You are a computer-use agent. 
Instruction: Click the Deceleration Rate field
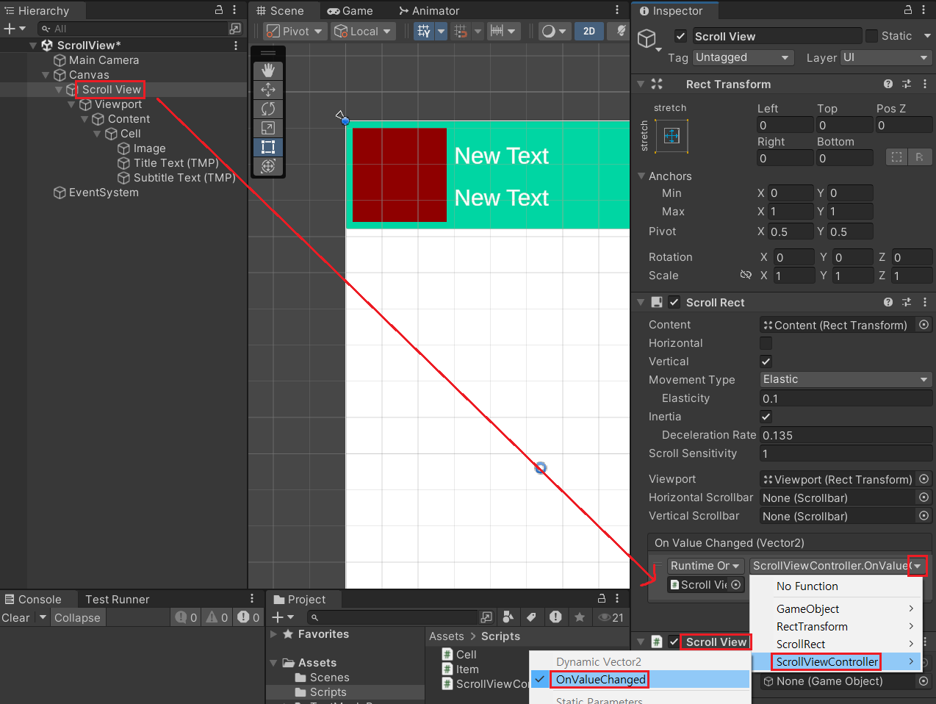tap(846, 435)
